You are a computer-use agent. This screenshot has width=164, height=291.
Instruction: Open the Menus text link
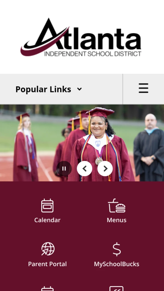pyautogui.click(x=117, y=220)
